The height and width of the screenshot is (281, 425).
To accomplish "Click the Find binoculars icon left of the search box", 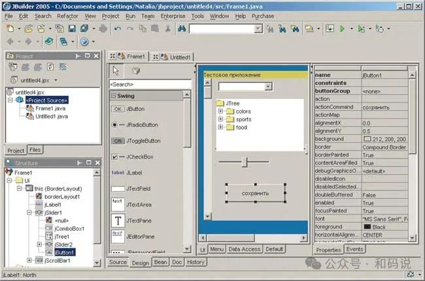I will pos(182,29).
